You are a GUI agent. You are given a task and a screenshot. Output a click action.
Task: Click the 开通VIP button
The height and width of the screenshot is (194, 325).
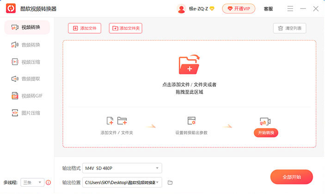[x=239, y=9]
